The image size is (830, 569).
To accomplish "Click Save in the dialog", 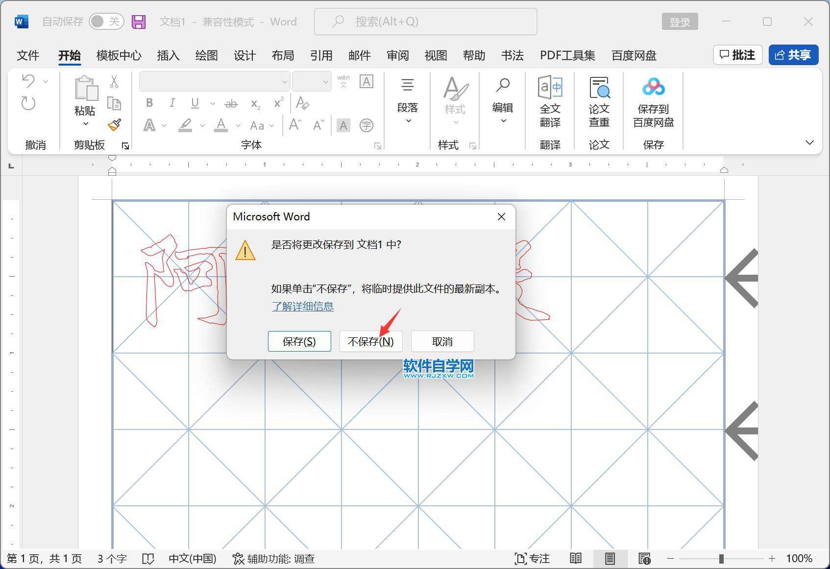I will (x=299, y=341).
